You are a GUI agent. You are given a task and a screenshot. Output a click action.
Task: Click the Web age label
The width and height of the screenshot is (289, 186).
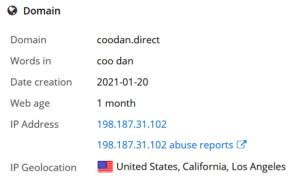tap(30, 104)
